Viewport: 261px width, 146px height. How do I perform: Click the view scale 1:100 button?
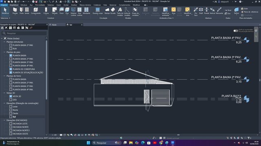click(x=54, y=135)
